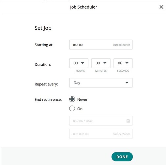
Task: Click the On label text
Action: pos(80,109)
